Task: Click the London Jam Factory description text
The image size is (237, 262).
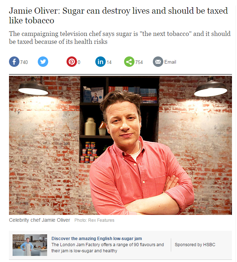Action: pos(108,248)
